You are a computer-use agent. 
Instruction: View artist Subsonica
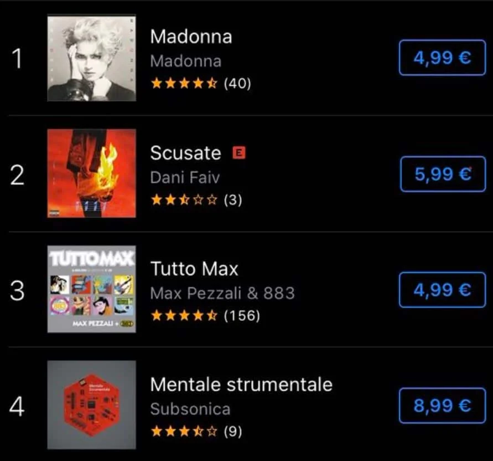[190, 409]
